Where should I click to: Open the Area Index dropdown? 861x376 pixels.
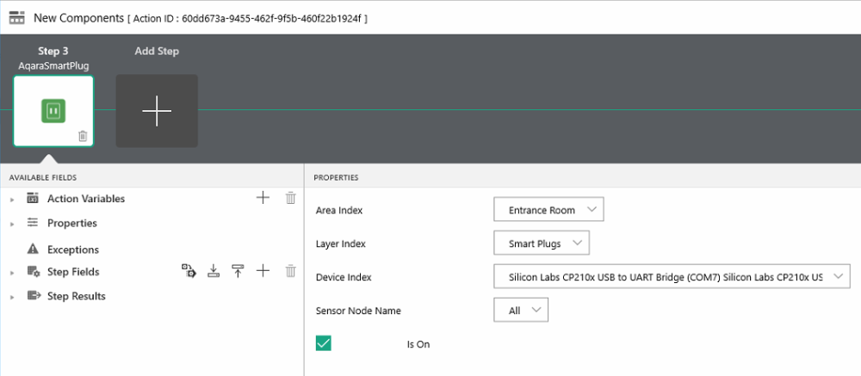548,210
